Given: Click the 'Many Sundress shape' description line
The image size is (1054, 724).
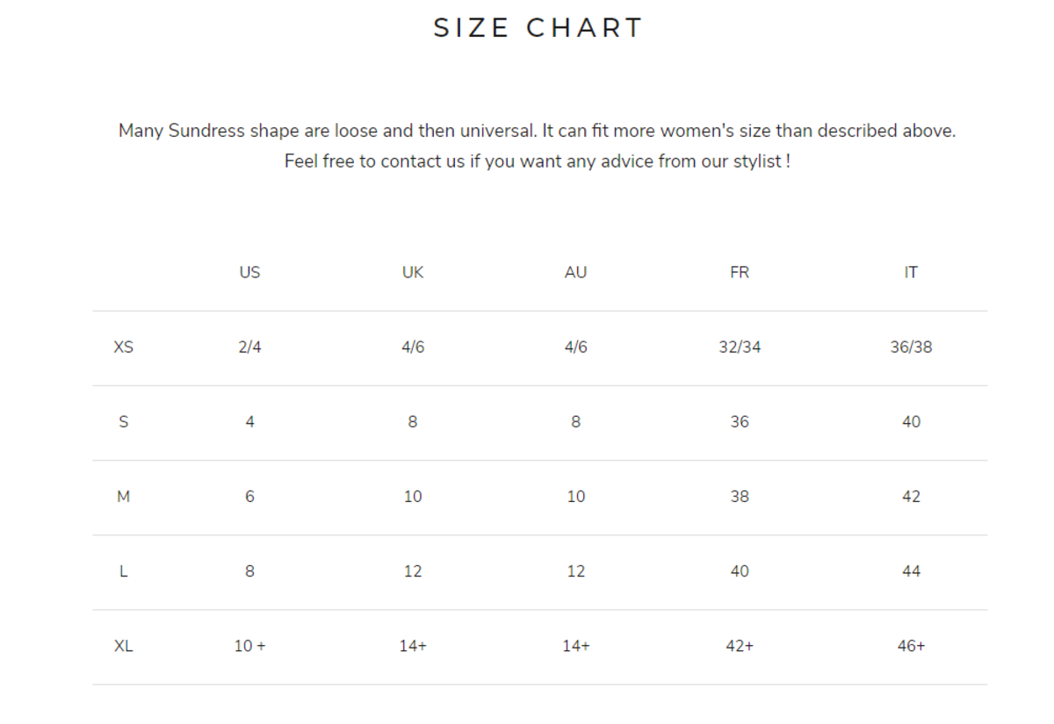Looking at the screenshot, I should (x=537, y=131).
